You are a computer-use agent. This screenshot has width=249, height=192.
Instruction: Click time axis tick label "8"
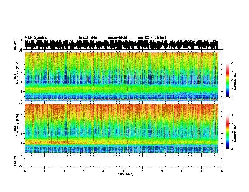pyautogui.click(x=182, y=171)
